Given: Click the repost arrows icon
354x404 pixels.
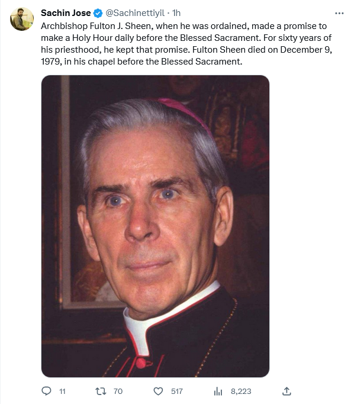Looking at the screenshot, I should [x=101, y=392].
